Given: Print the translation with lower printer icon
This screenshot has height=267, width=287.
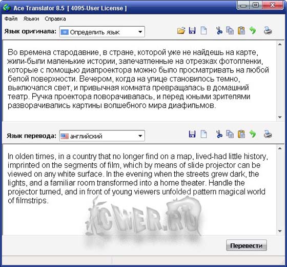Looking at the screenshot, I should pos(268,134).
